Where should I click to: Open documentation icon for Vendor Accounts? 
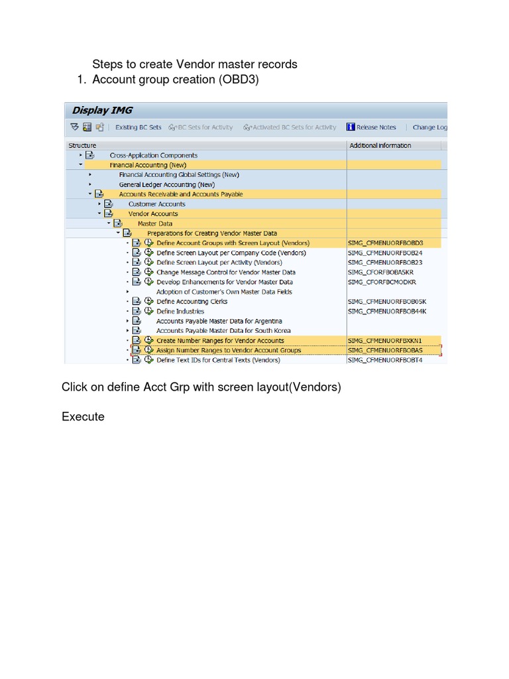point(109,214)
